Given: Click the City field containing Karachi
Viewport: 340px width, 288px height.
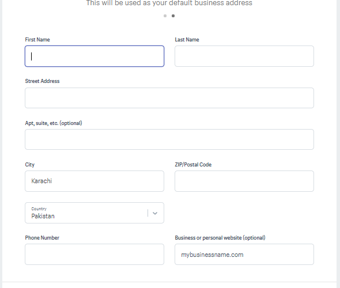Looking at the screenshot, I should click(95, 181).
